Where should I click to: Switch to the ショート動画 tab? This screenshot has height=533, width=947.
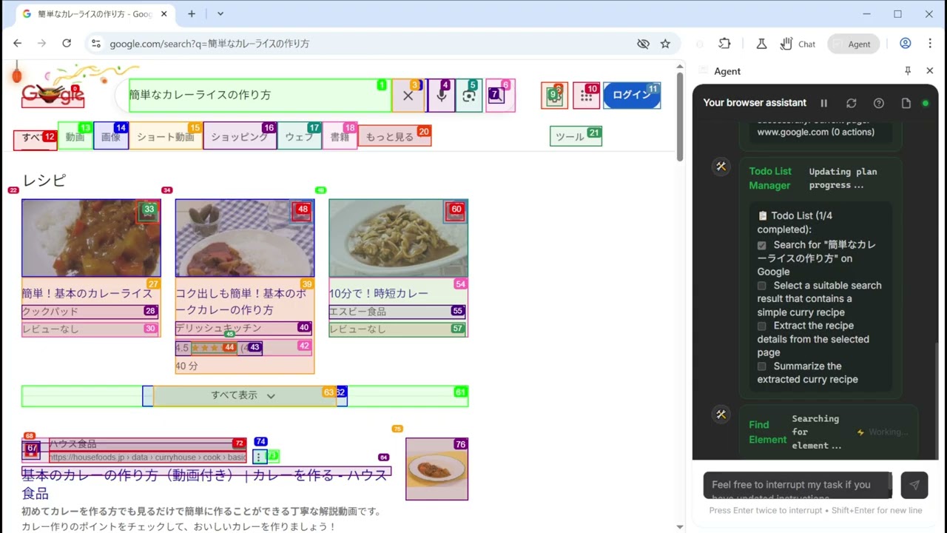tap(166, 137)
